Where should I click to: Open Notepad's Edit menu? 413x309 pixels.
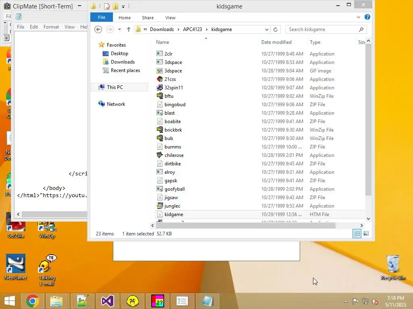click(34, 27)
